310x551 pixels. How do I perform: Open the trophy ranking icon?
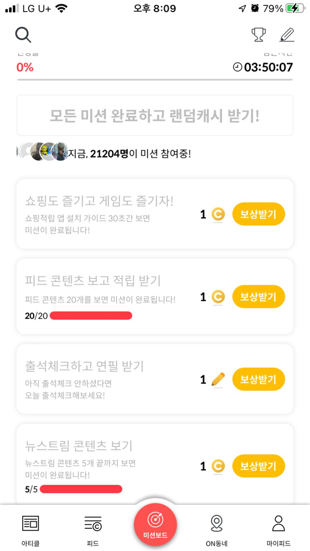(x=259, y=35)
